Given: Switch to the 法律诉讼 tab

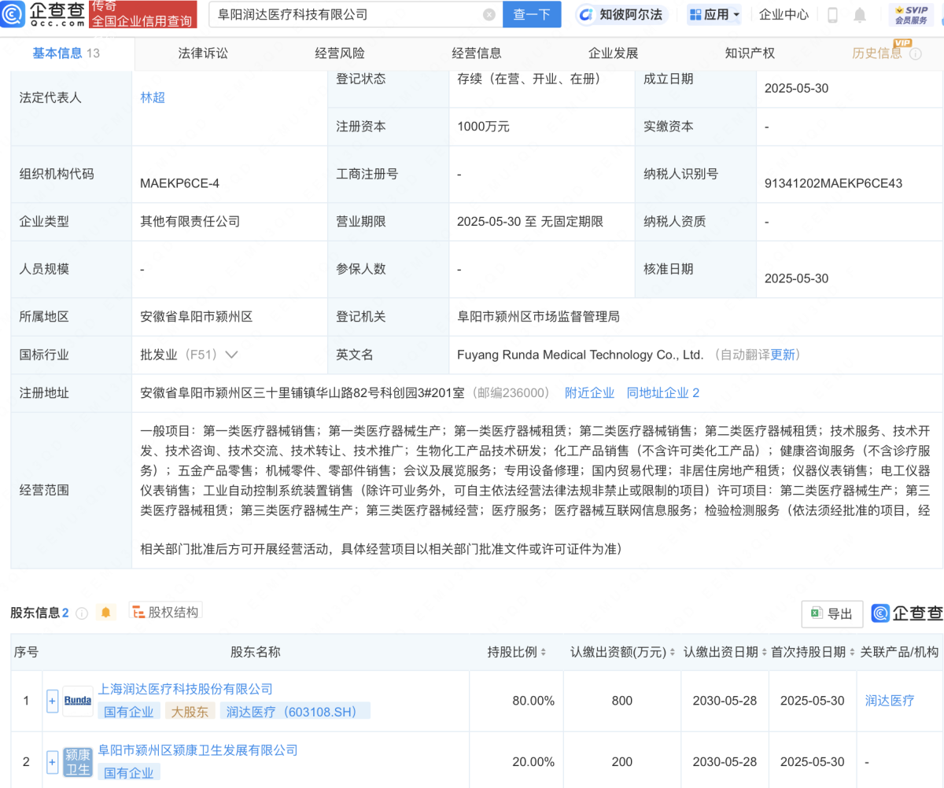Looking at the screenshot, I should click(x=203, y=53).
